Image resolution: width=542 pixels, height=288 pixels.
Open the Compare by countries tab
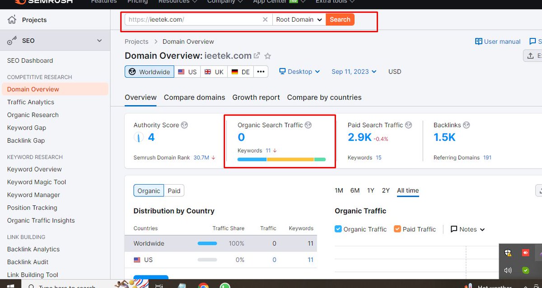click(324, 98)
